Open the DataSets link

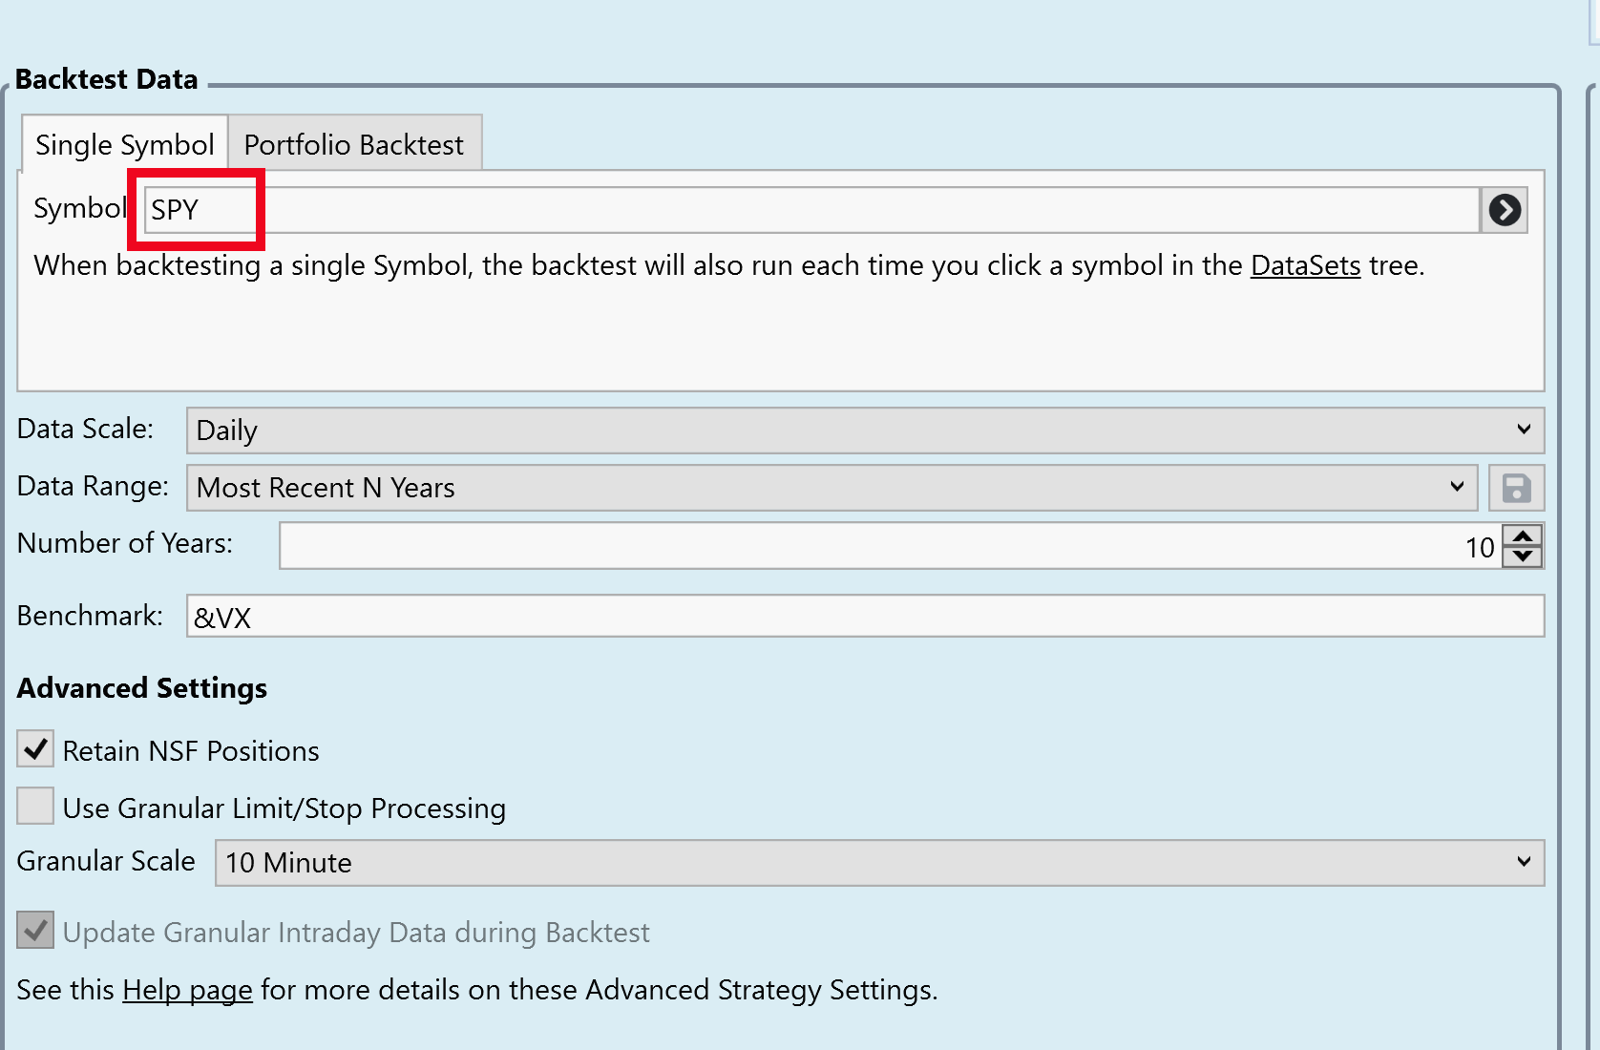pyautogui.click(x=1305, y=265)
